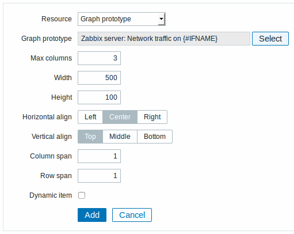The width and height of the screenshot is (294, 234).
Task: Focus the Max columns field
Action: tap(99, 58)
